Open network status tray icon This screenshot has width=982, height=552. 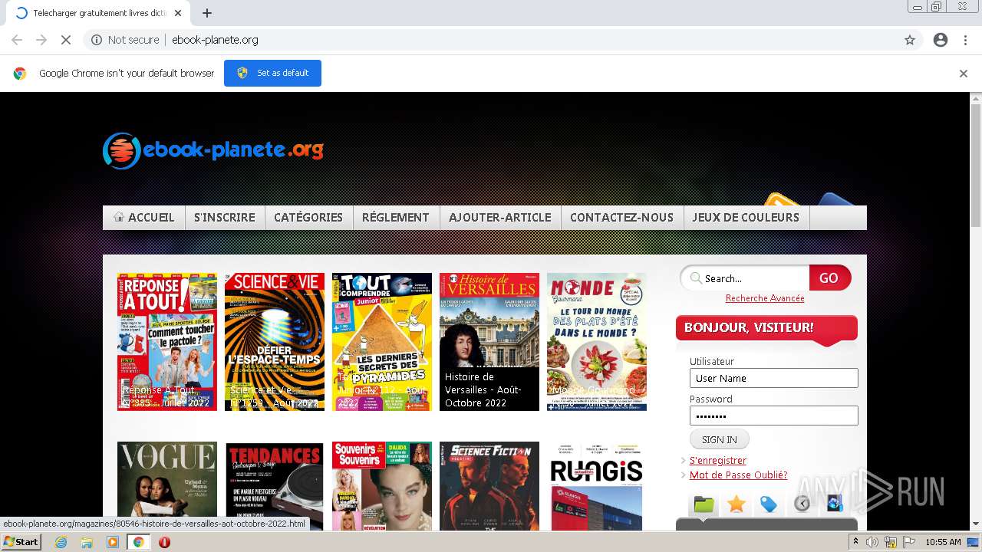coord(891,542)
